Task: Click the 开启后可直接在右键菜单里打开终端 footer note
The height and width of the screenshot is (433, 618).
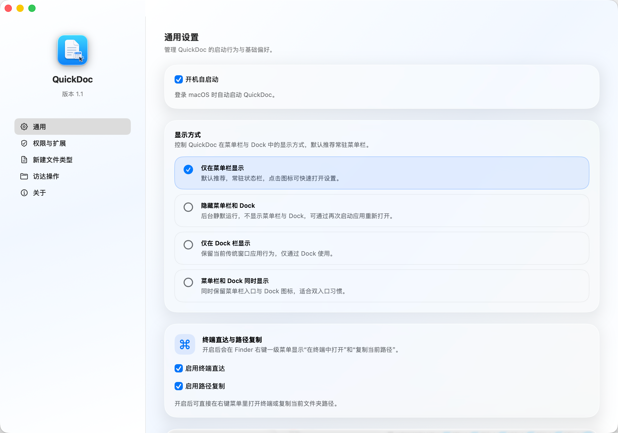Action: pyautogui.click(x=256, y=403)
